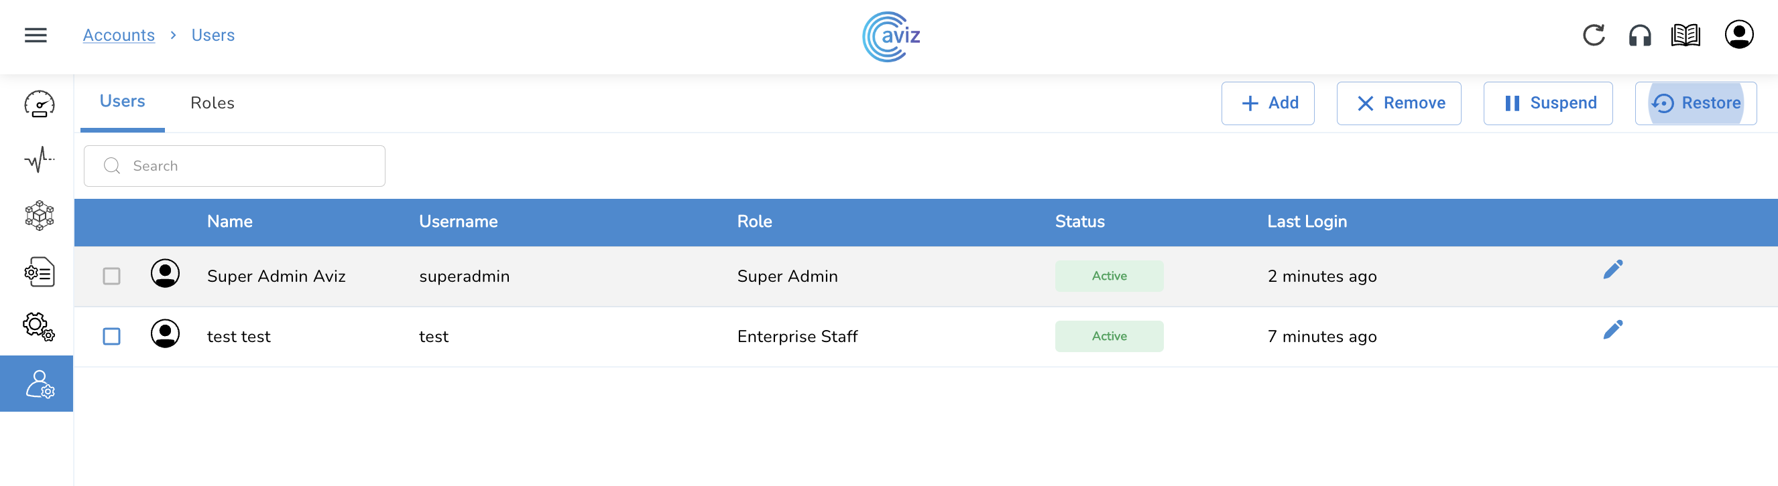1778x486 pixels.
Task: Select the Super Admin Aviz checkbox
Action: coord(112,276)
